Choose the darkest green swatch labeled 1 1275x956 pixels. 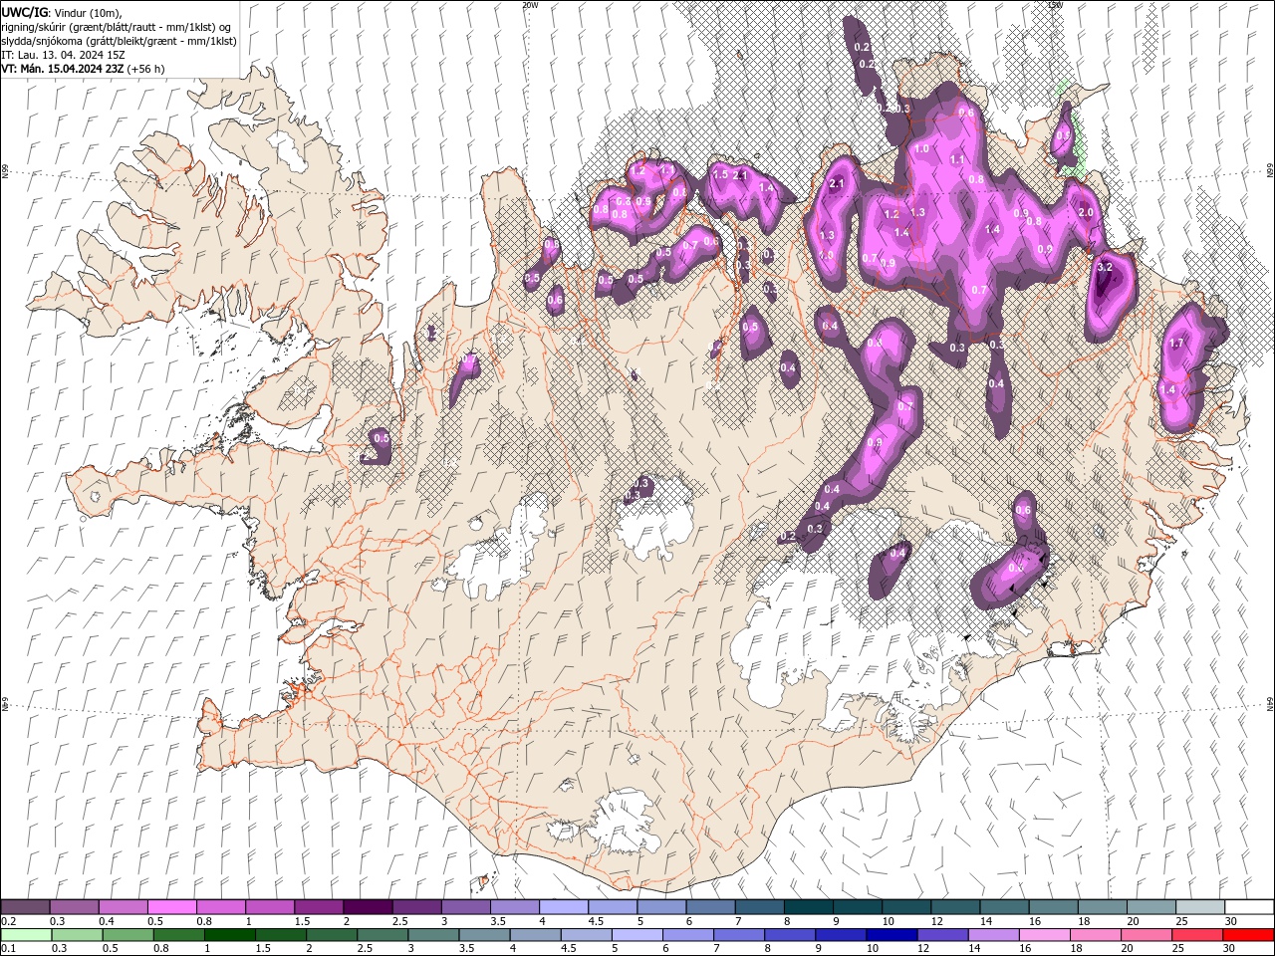(x=229, y=935)
